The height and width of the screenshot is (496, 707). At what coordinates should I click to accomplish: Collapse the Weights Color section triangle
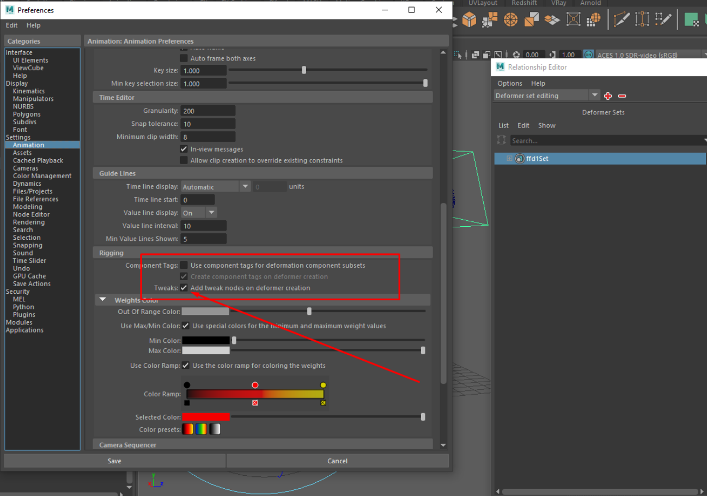102,300
